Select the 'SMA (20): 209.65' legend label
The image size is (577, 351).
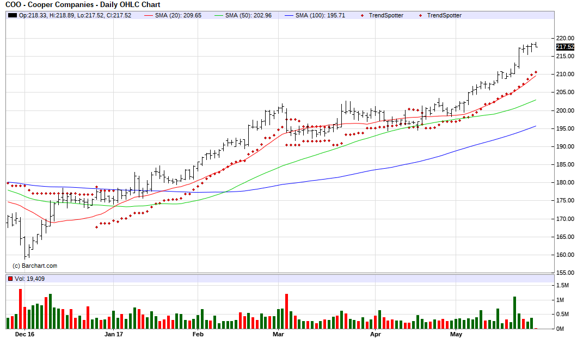coord(178,15)
